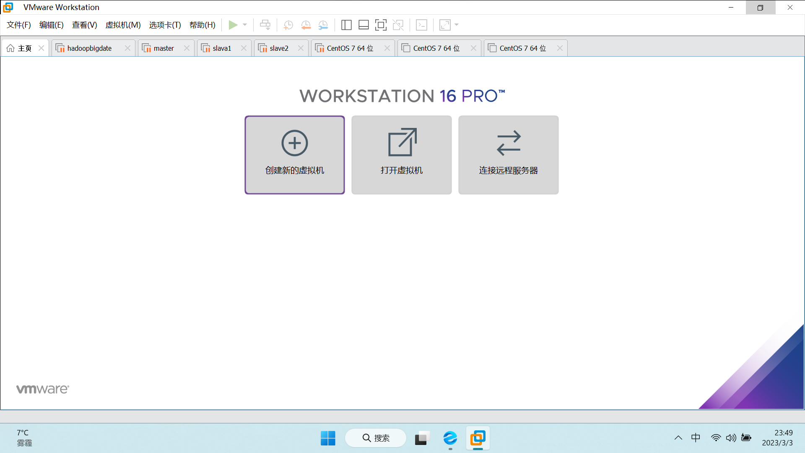The image size is (805, 453).
Task: Toggle the library sidebar panel icon
Action: click(x=346, y=25)
